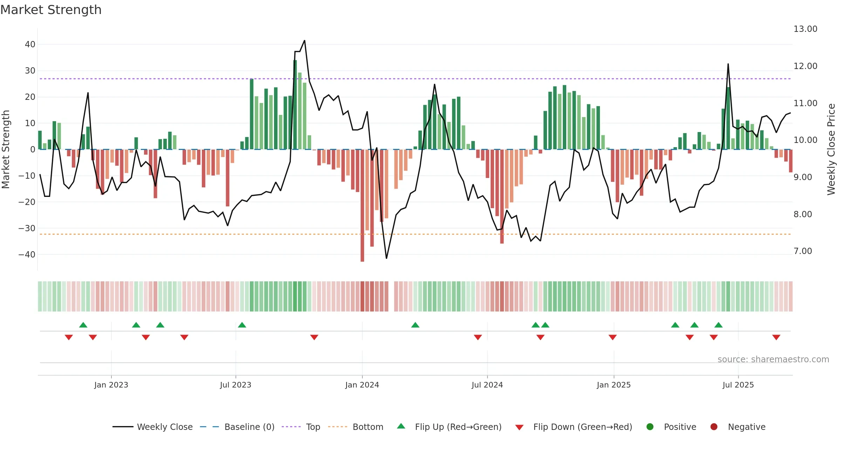Screen dimensions: 841x473
Task: Click the first red flip-down marker at far left
Action: tap(69, 337)
